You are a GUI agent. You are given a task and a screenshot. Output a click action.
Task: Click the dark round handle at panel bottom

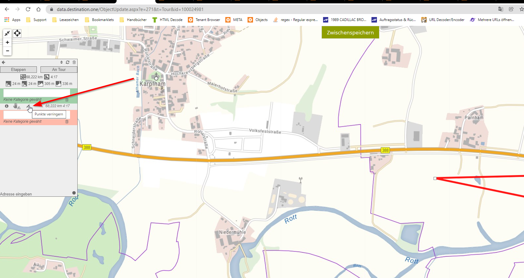click(74, 193)
